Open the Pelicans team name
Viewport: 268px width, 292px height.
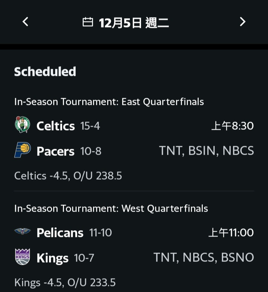tap(60, 233)
